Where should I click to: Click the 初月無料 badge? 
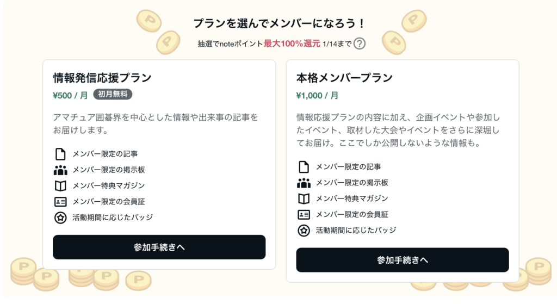pos(113,94)
